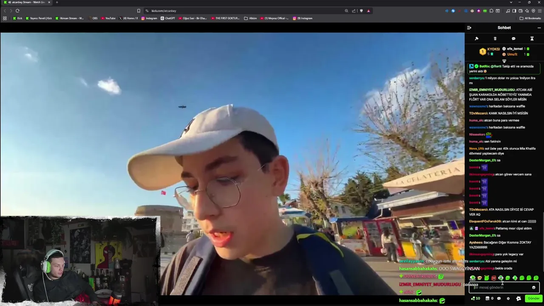Insert the red angry face emote
This screenshot has width=544, height=306.
(x=493, y=278)
